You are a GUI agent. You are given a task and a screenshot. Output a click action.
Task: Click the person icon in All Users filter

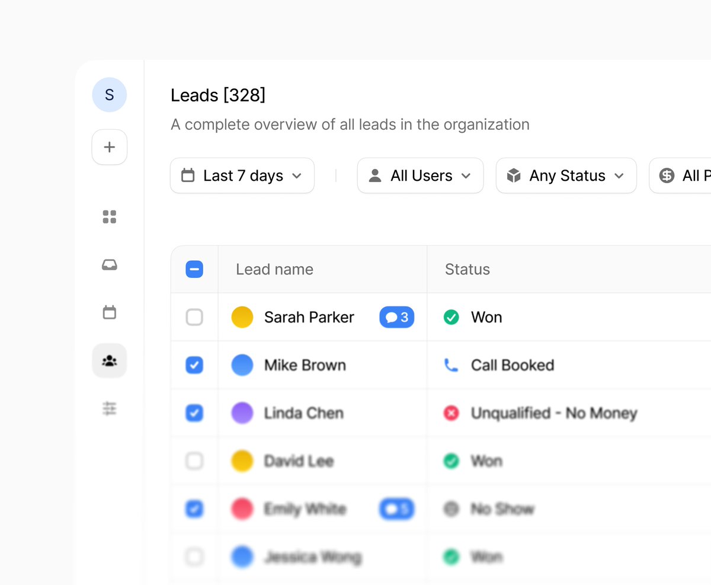tap(375, 175)
